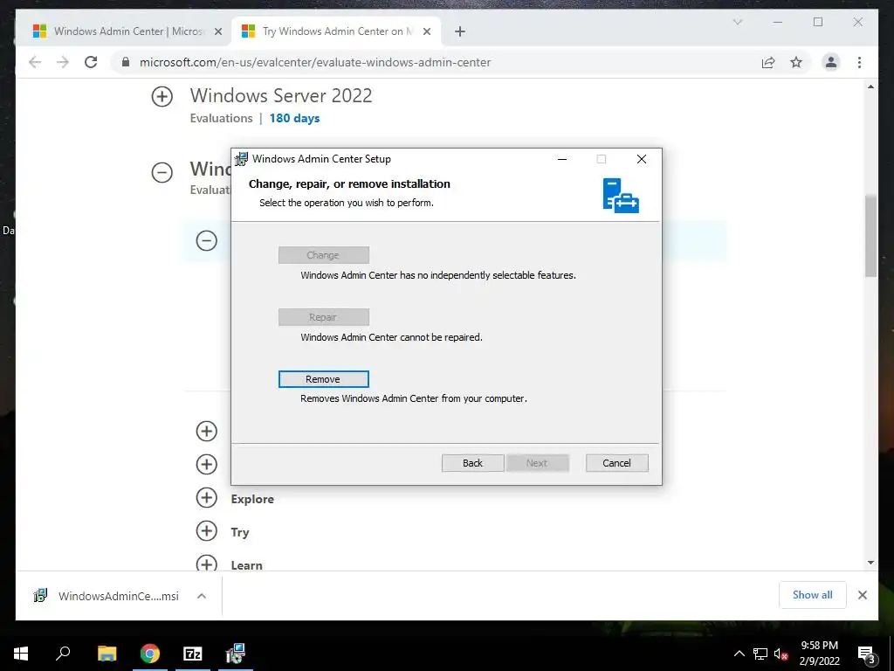Go forward in Chrome
The image size is (894, 671).
(x=63, y=62)
